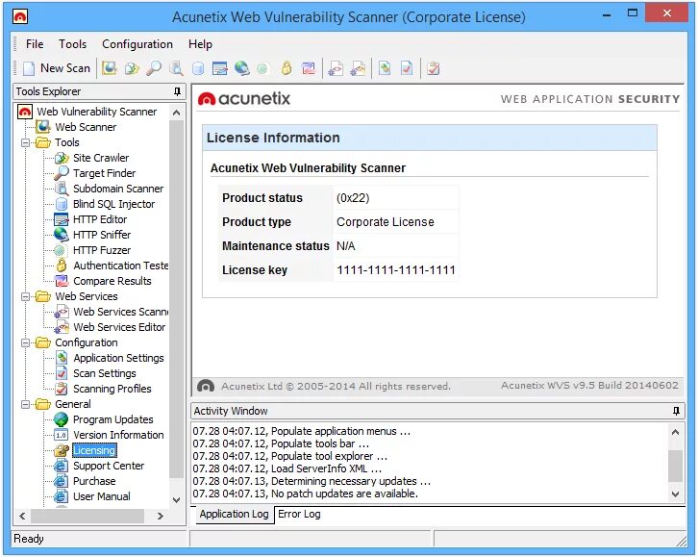
Task: Open the Web Scanner toolbar icon
Action: tap(109, 68)
